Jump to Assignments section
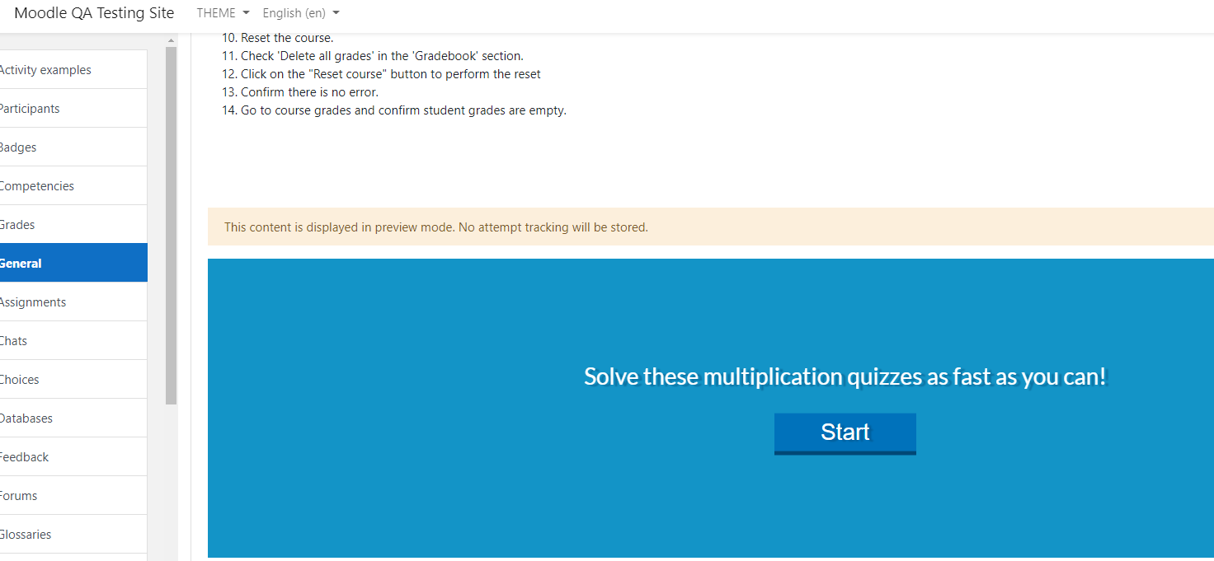 click(x=73, y=302)
